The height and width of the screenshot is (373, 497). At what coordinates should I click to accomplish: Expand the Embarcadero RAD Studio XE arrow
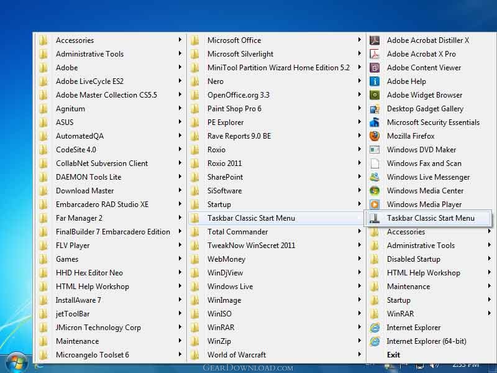click(180, 204)
